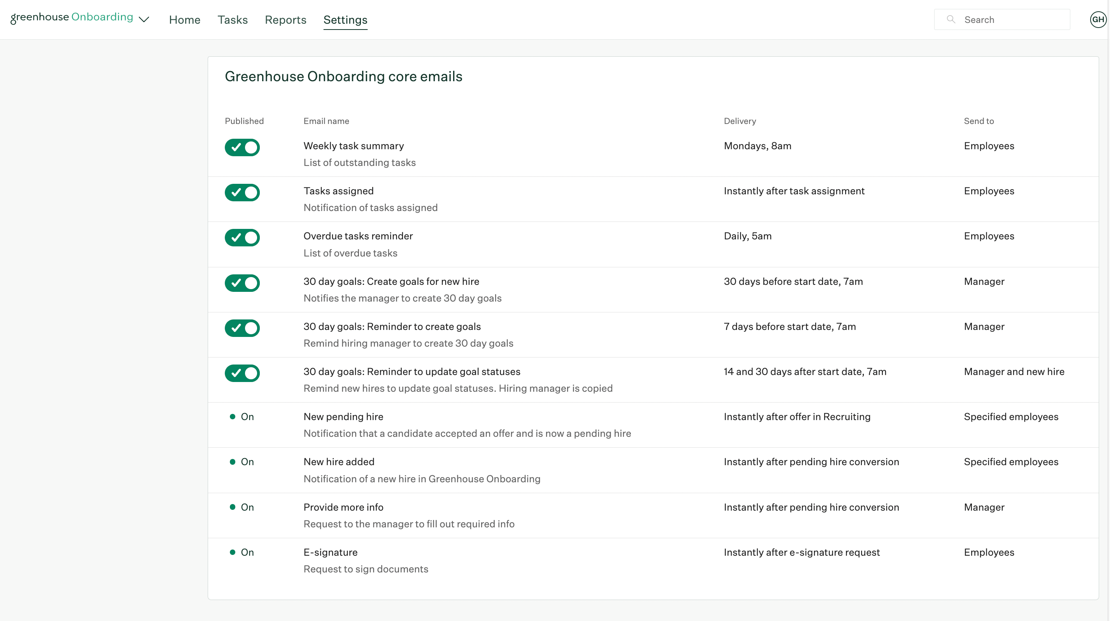
Task: Click 30 days before start date, 7am
Action: pyautogui.click(x=793, y=282)
